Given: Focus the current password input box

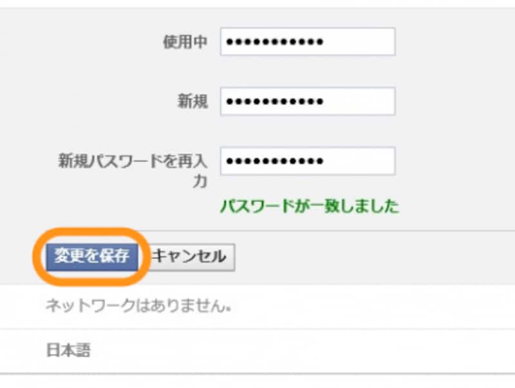Looking at the screenshot, I should coord(308,41).
